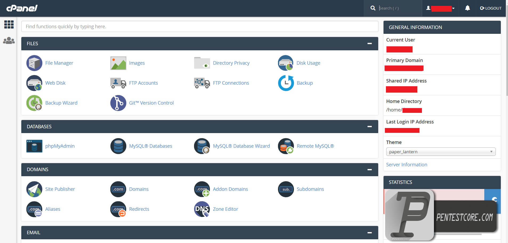Open MySQL Database Wizard icon
Image resolution: width=508 pixels, height=243 pixels.
[202, 146]
